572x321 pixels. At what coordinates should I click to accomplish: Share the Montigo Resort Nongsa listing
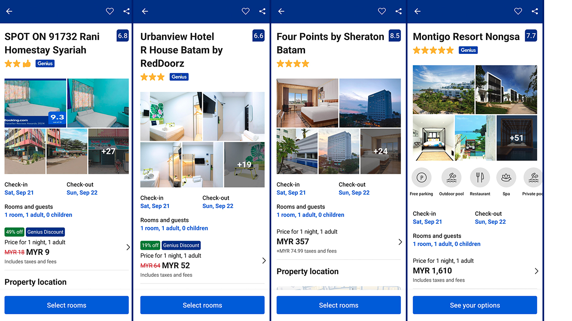535,11
